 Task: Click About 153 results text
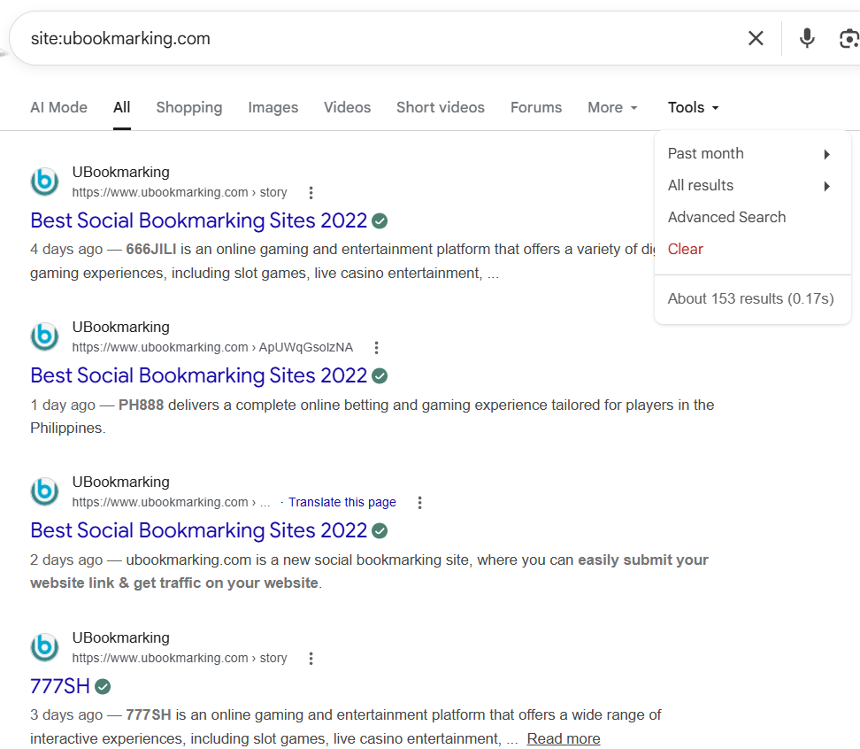point(750,298)
